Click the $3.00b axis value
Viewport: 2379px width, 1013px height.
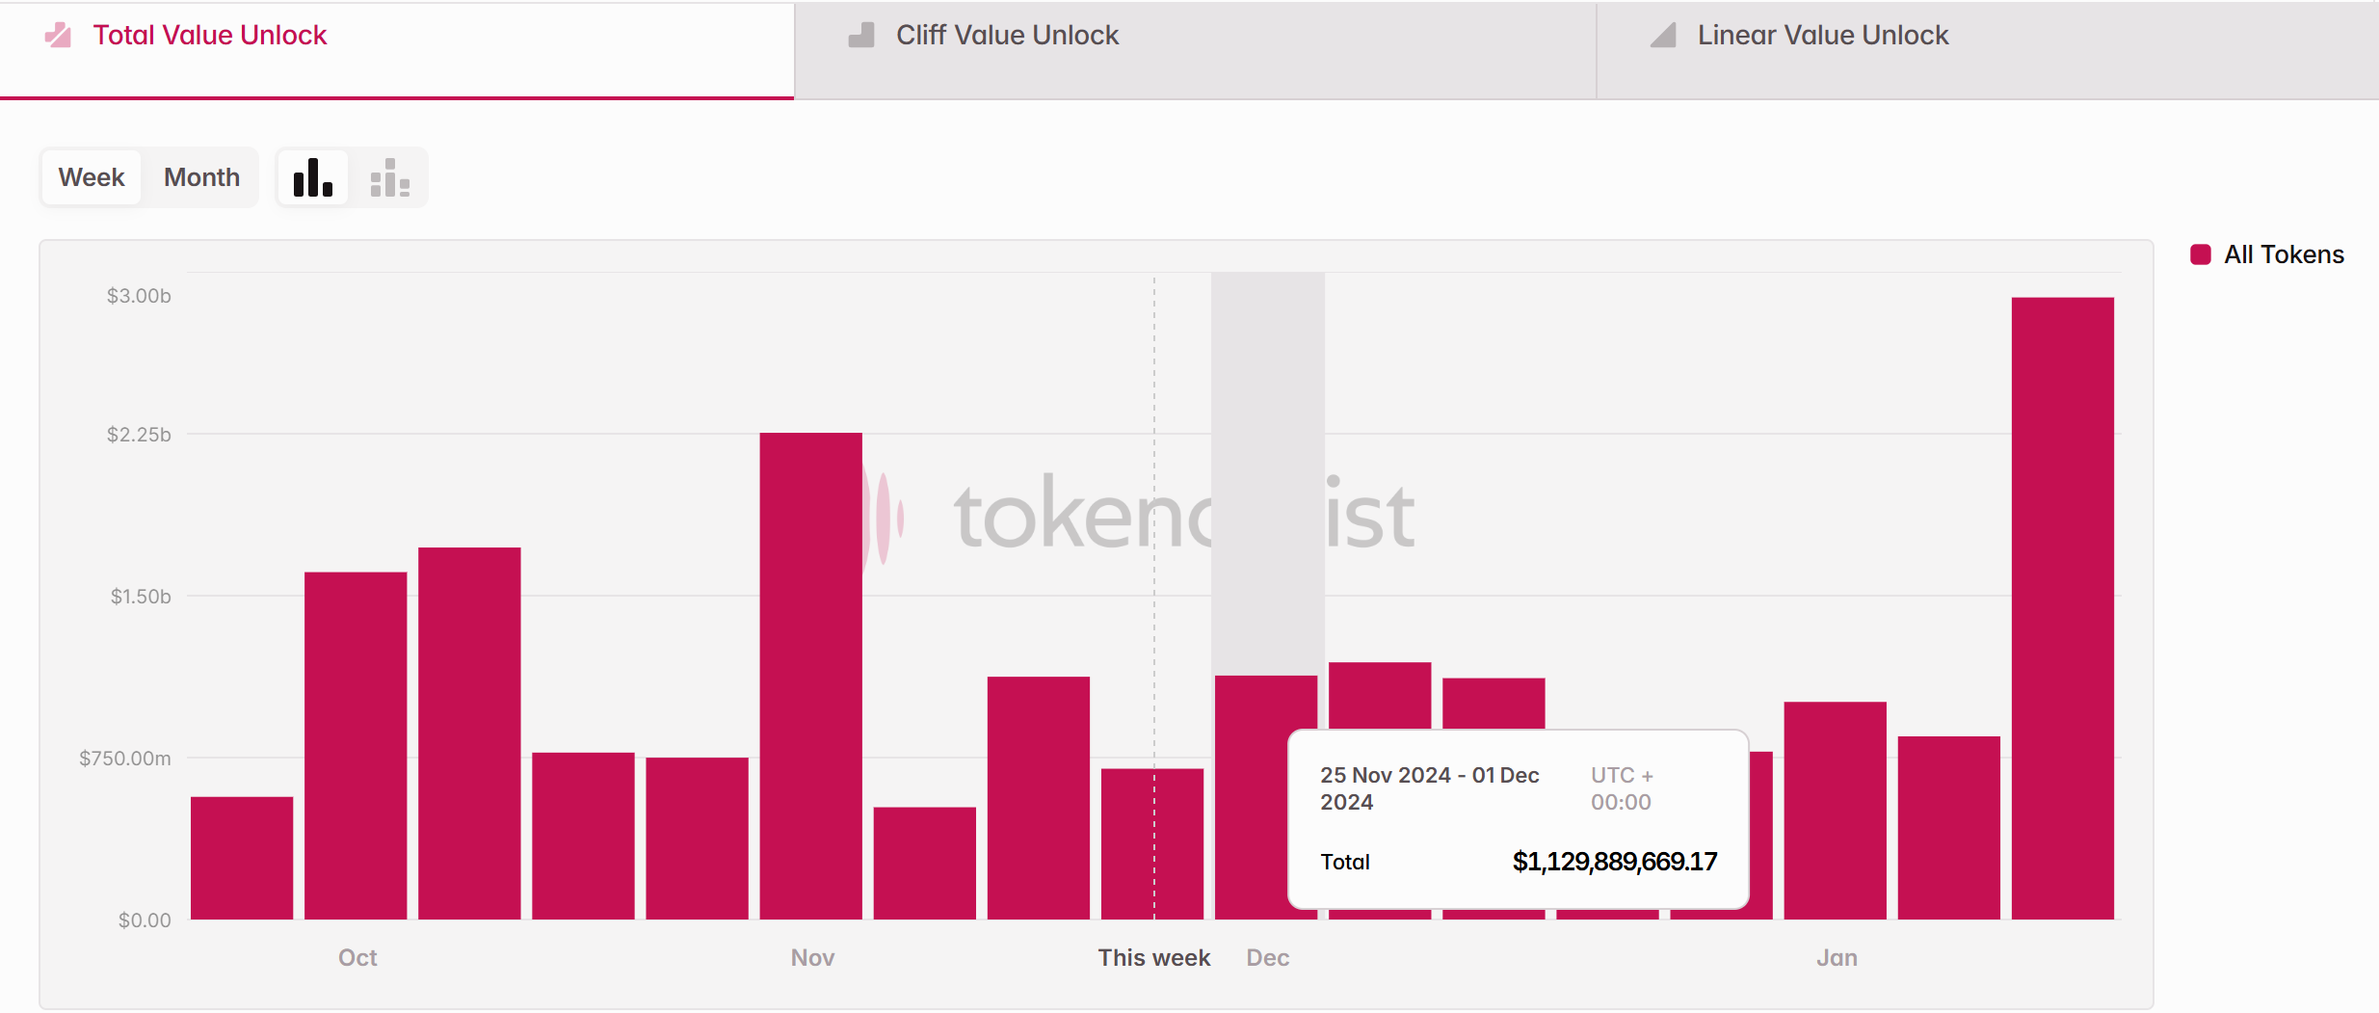coord(139,296)
